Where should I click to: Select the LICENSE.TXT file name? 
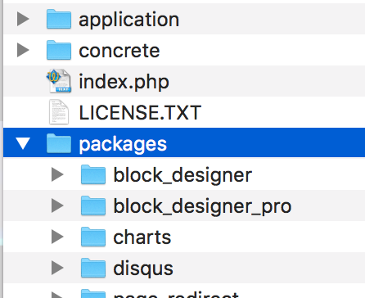pyautogui.click(x=140, y=112)
